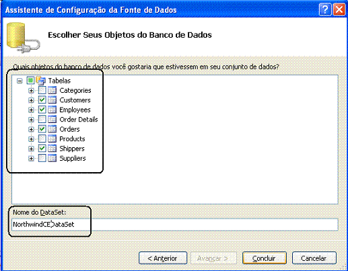Click the Order Details table icon

(x=52, y=119)
